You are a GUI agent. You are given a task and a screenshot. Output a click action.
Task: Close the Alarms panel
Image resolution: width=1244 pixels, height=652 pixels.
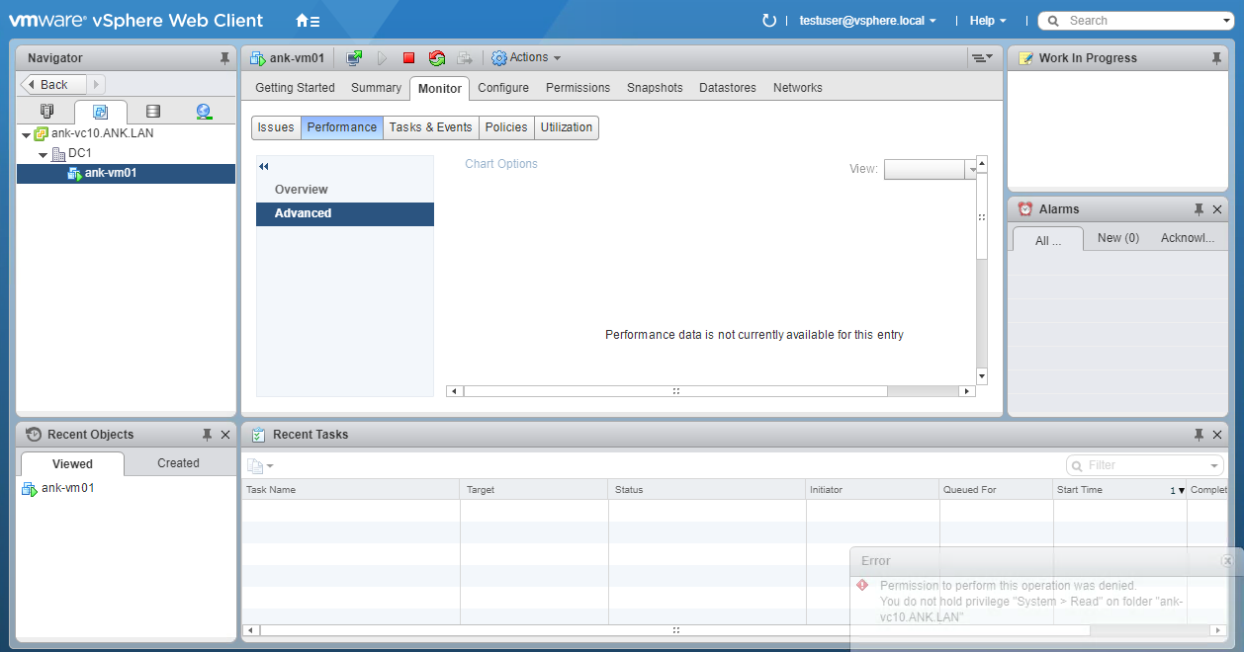pos(1217,209)
